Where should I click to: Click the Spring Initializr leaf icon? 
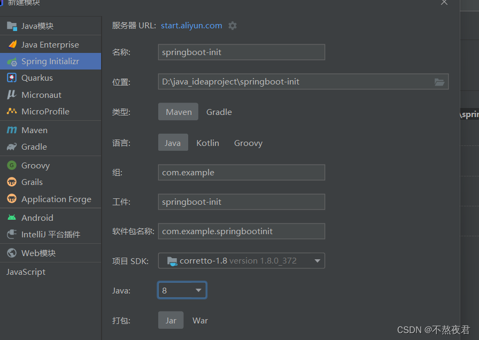12,61
